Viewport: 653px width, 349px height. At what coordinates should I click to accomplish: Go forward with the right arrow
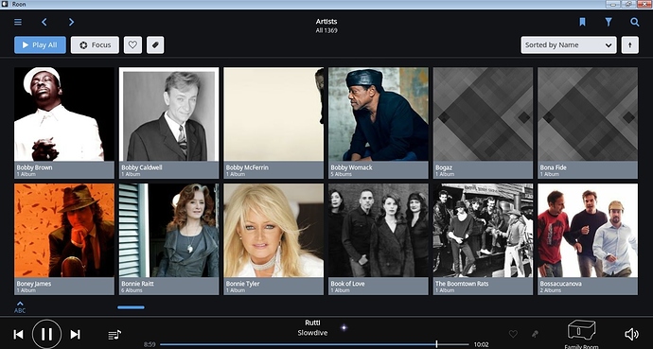point(71,22)
